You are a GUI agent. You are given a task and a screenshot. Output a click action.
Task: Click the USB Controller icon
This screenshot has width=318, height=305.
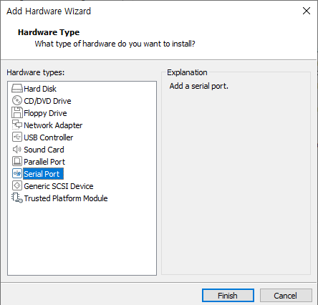(17, 137)
